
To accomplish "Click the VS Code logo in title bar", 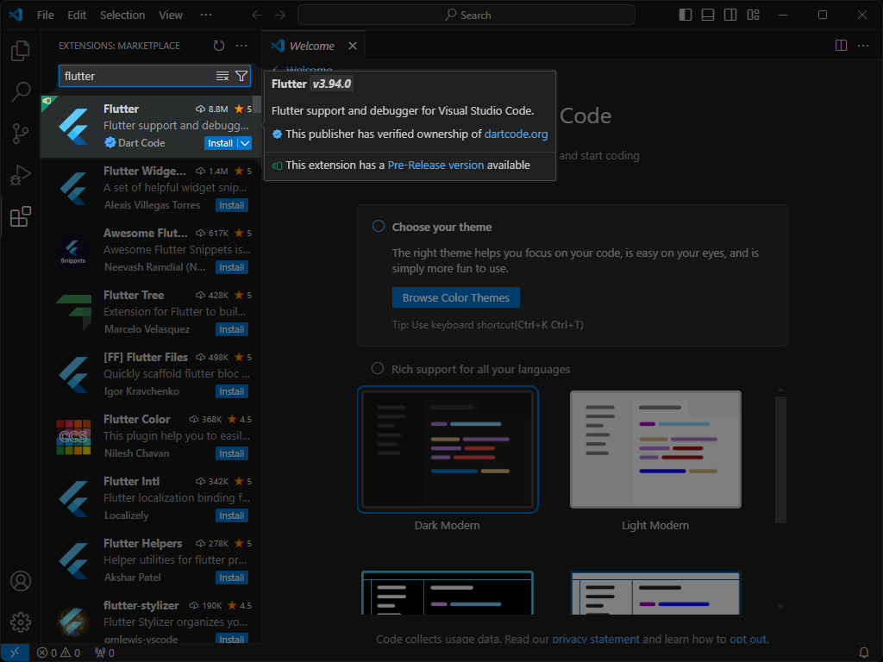I will [16, 16].
